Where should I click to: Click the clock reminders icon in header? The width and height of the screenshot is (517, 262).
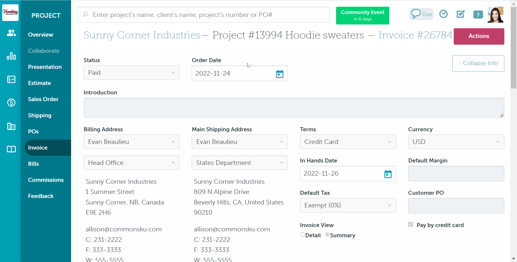tap(443, 14)
